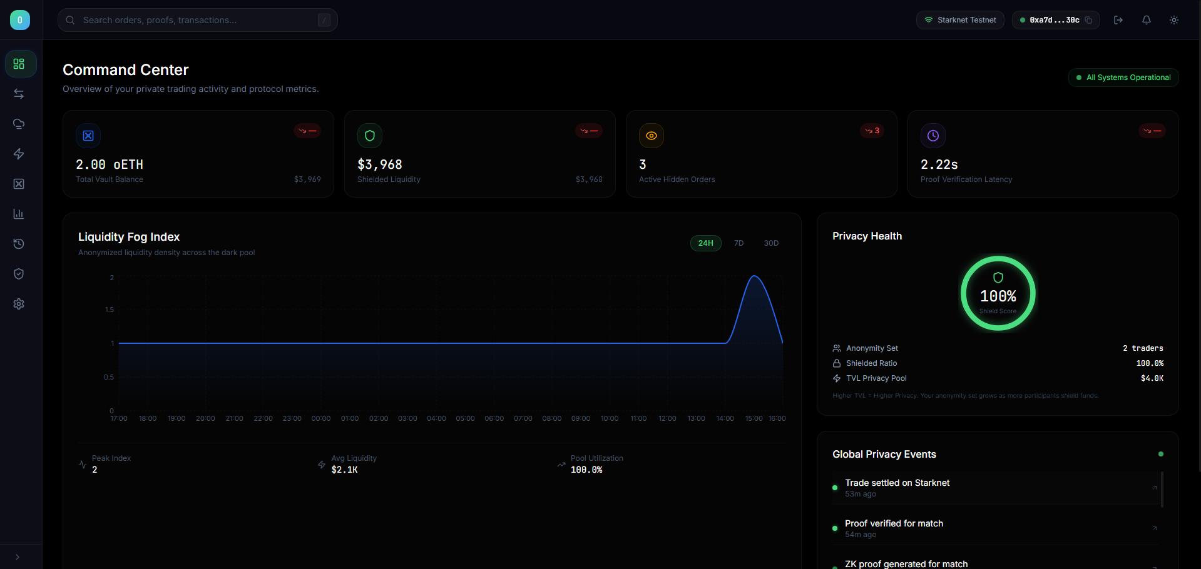Open the bar chart analytics sidebar icon
Image resolution: width=1201 pixels, height=569 pixels.
click(x=19, y=214)
